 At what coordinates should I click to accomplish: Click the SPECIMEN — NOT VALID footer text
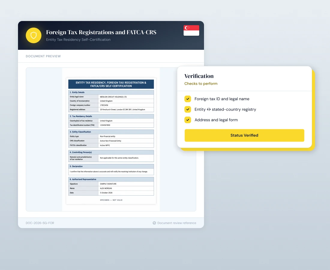pyautogui.click(x=111, y=200)
